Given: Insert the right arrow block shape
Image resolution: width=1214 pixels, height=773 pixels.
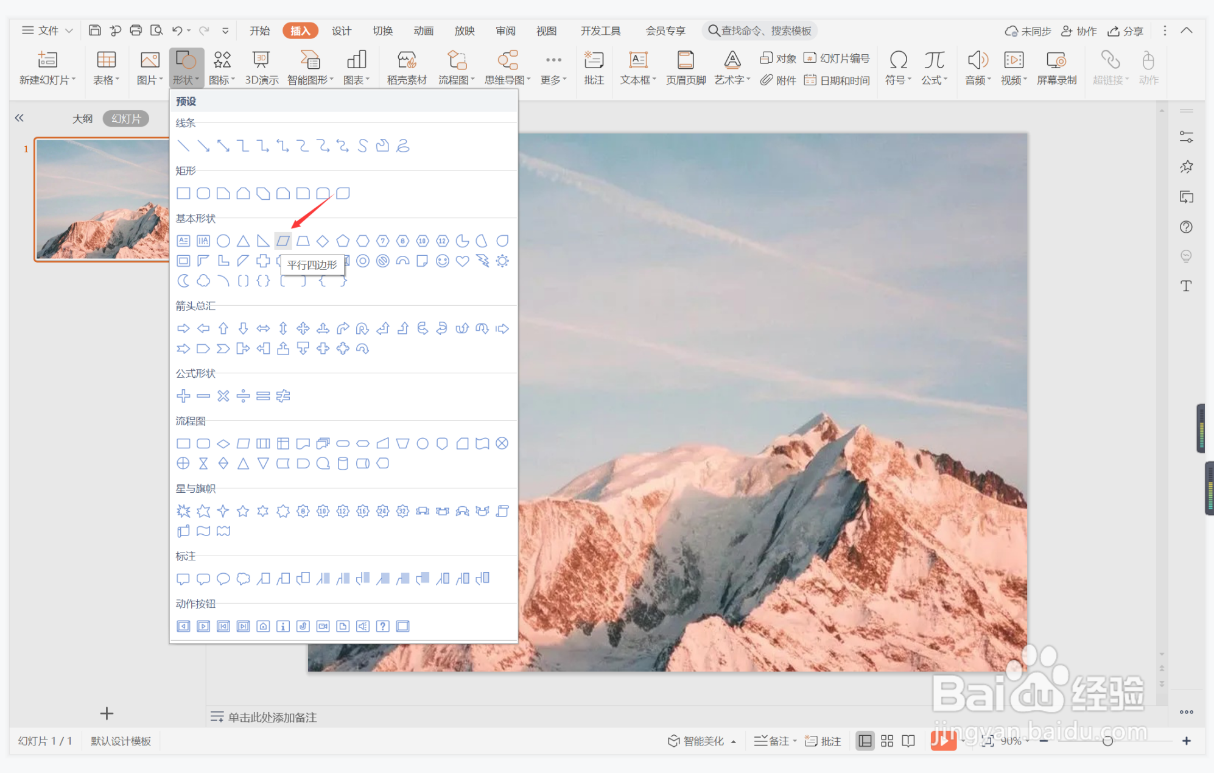Looking at the screenshot, I should [183, 329].
